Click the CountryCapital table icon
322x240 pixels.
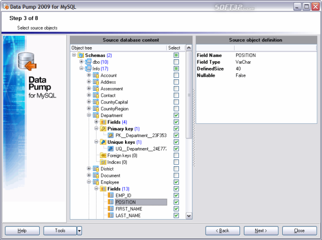pos(96,102)
